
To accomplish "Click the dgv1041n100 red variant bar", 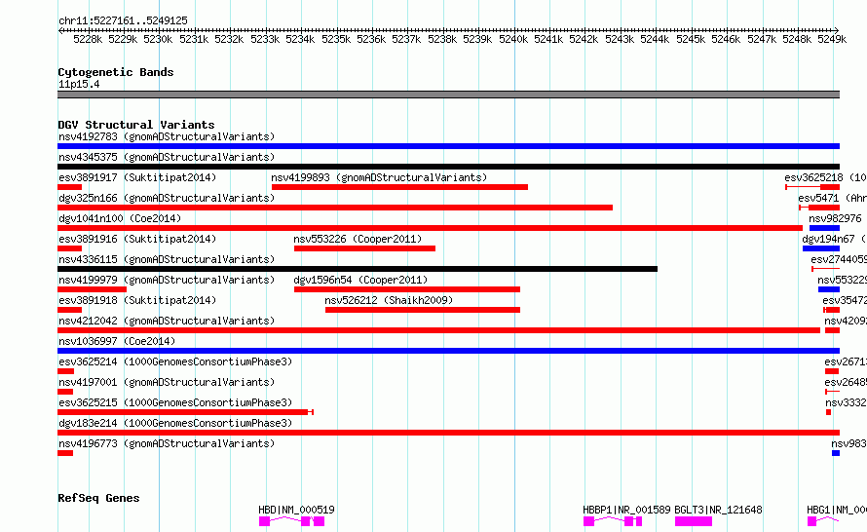I will pos(431,228).
